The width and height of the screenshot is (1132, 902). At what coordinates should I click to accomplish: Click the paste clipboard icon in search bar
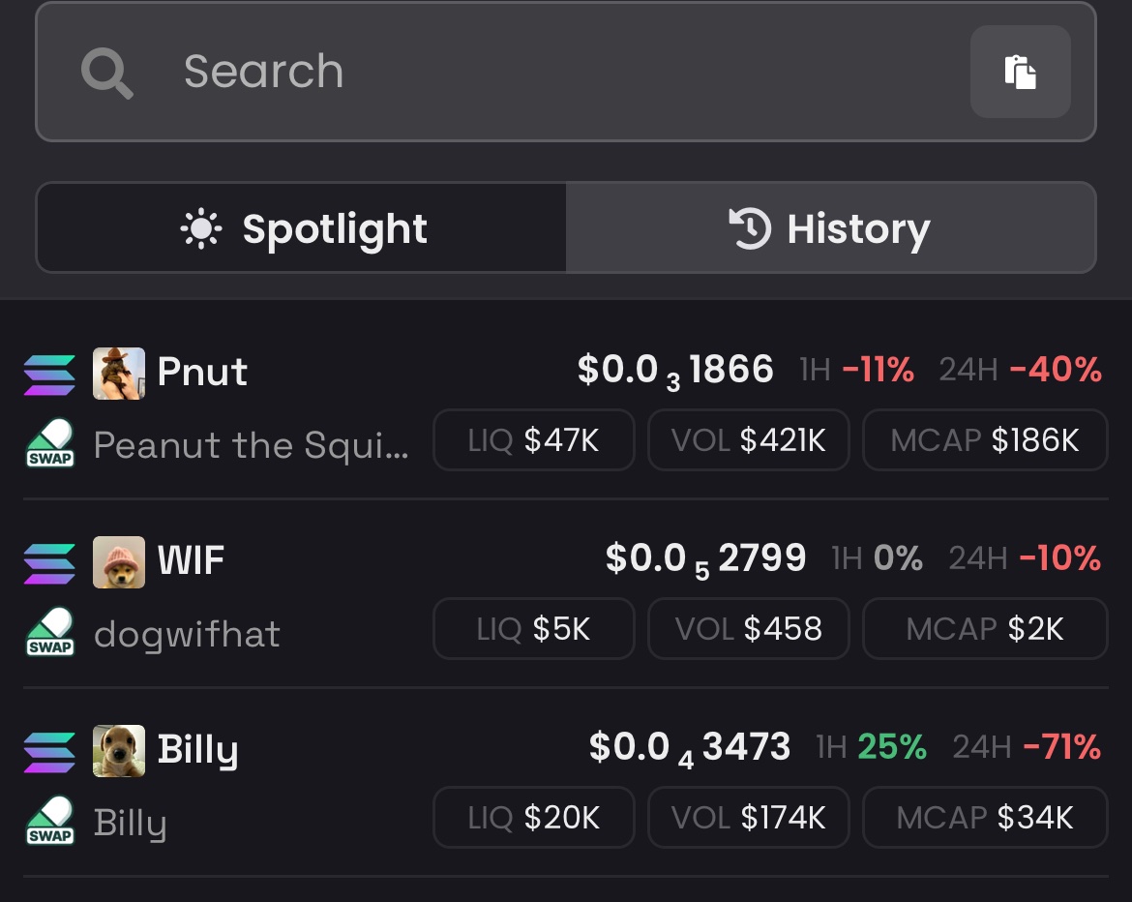(x=1020, y=72)
